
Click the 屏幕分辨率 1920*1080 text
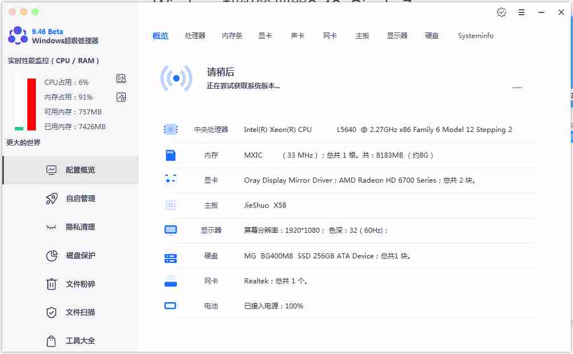click(x=316, y=230)
